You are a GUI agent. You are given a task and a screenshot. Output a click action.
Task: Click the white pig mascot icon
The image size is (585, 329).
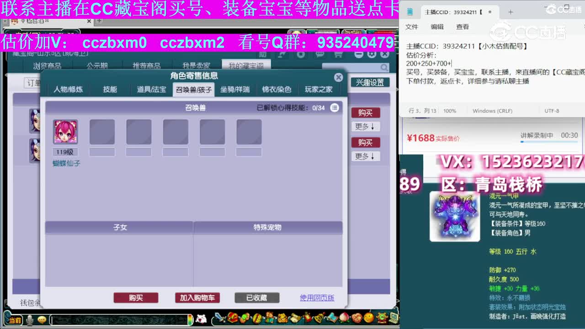[x=201, y=319]
